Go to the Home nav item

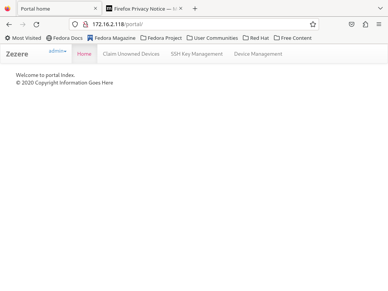pyautogui.click(x=84, y=54)
